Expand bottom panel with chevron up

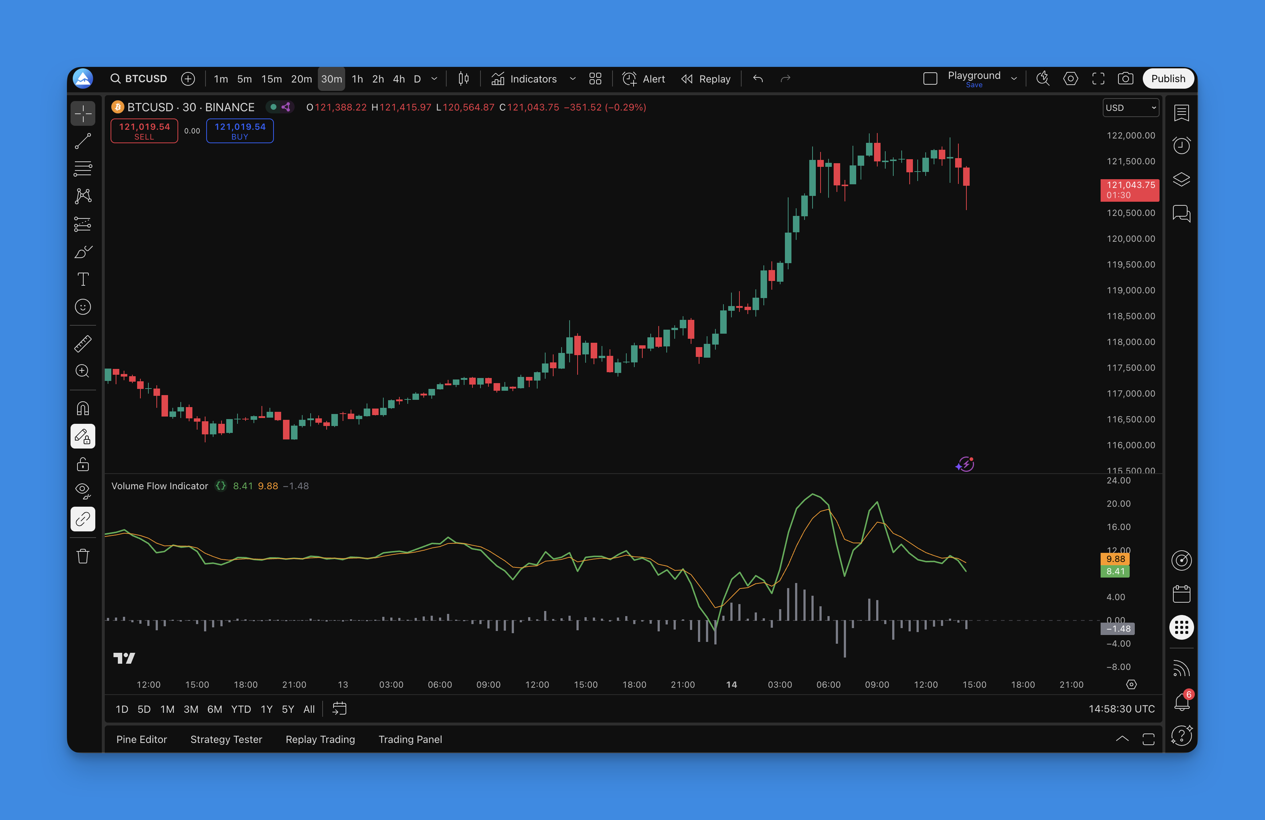[1122, 739]
